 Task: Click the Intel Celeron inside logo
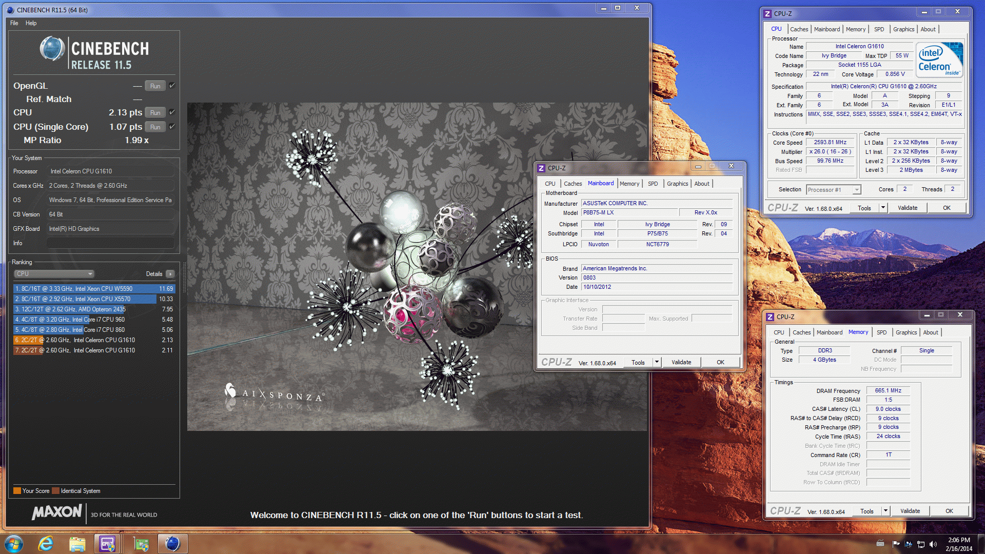(x=939, y=60)
